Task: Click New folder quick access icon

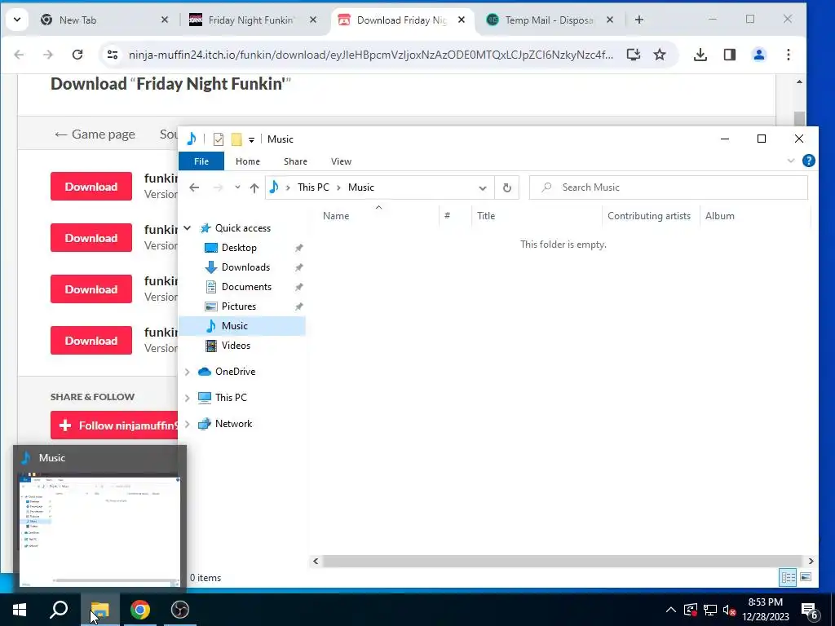Action: pyautogui.click(x=236, y=139)
